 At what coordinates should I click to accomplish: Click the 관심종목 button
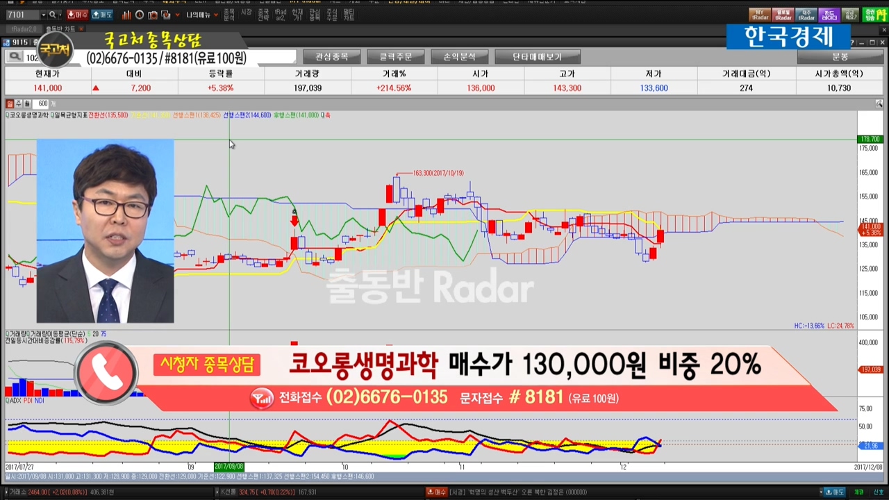(x=332, y=57)
